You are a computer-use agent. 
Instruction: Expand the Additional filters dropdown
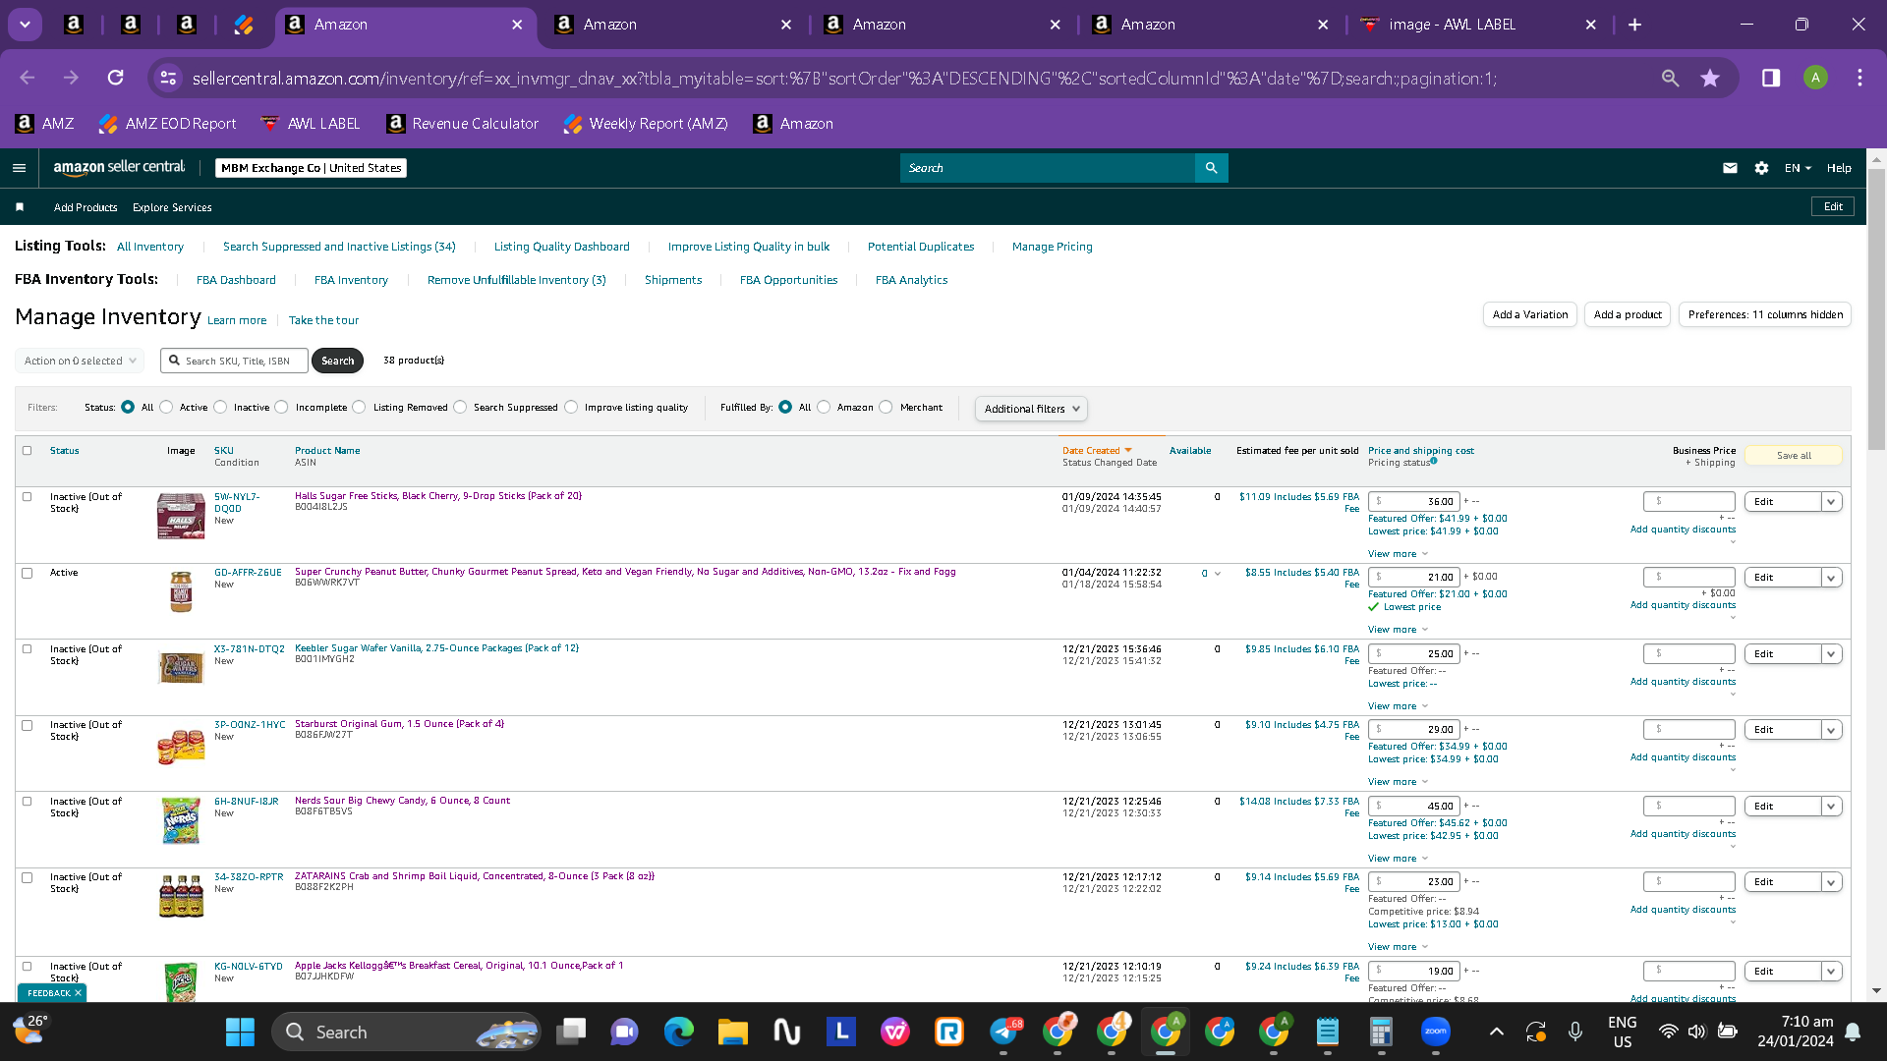tap(1031, 409)
